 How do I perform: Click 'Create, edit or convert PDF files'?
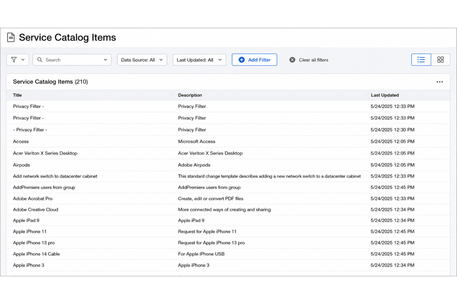211,199
